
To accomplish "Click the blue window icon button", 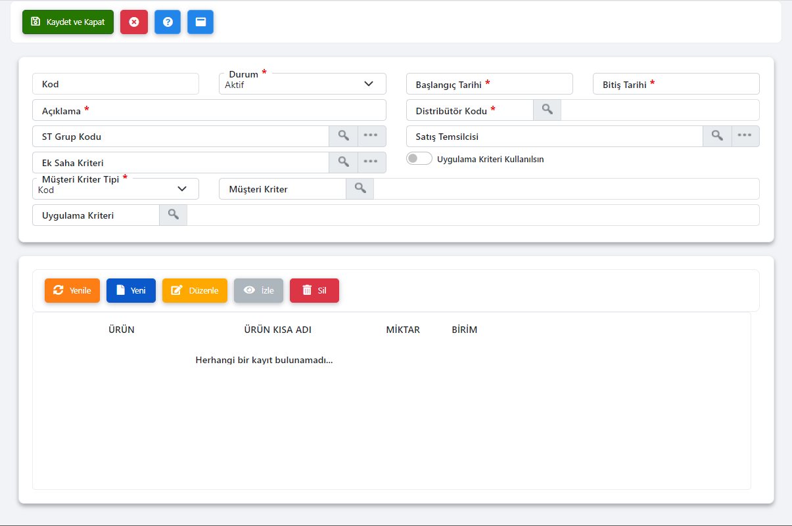I will pos(200,22).
